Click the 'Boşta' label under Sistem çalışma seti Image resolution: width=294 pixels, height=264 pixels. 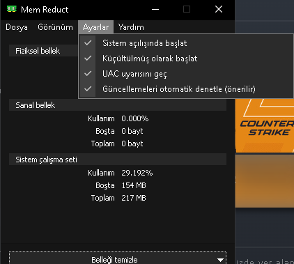105,185
